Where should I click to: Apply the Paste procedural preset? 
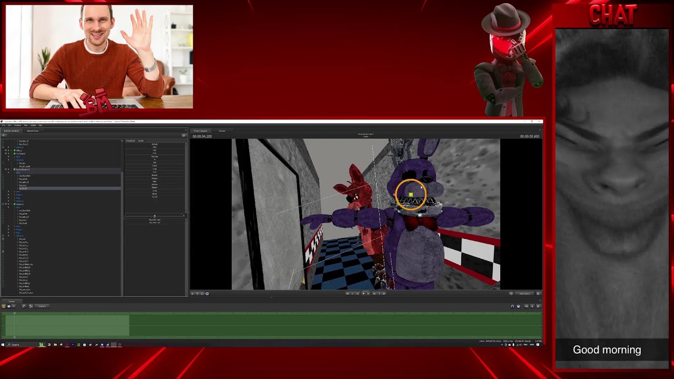tap(154, 166)
